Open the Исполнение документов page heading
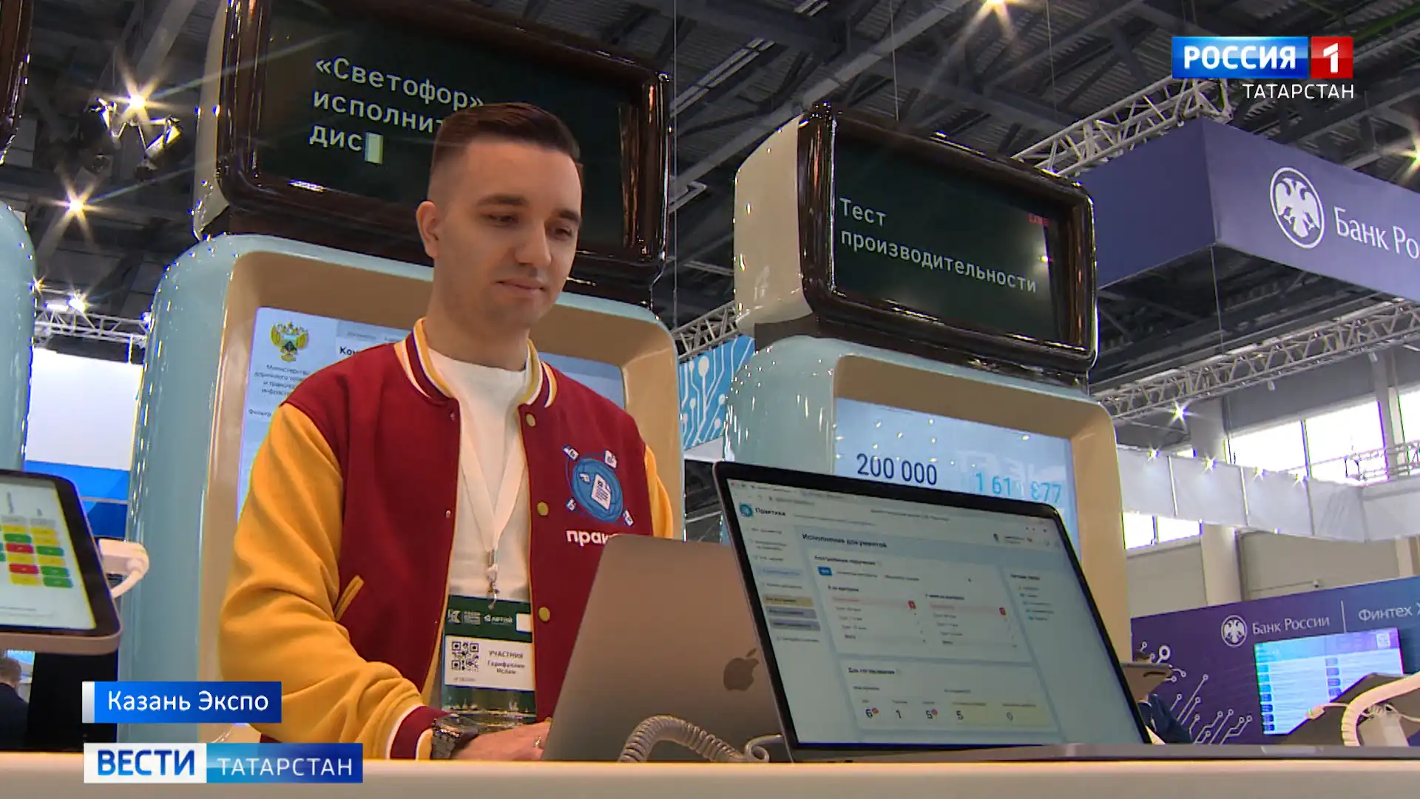The height and width of the screenshot is (799, 1420). [x=845, y=541]
